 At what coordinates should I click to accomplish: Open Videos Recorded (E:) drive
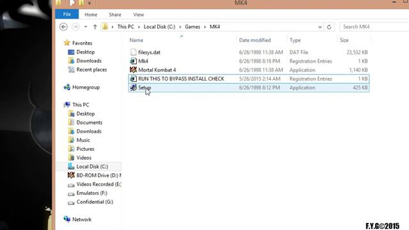(98, 185)
